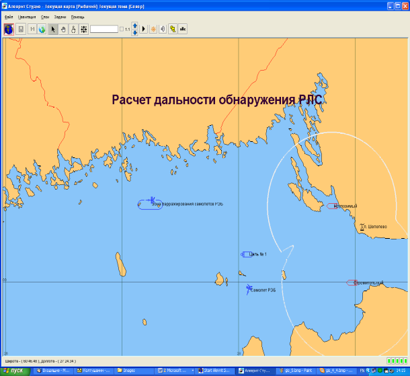Toggle the 1.1 checkbox in toolbar
The image size is (410, 376).
122,30
